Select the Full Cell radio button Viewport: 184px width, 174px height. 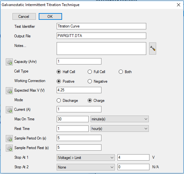[90, 72]
